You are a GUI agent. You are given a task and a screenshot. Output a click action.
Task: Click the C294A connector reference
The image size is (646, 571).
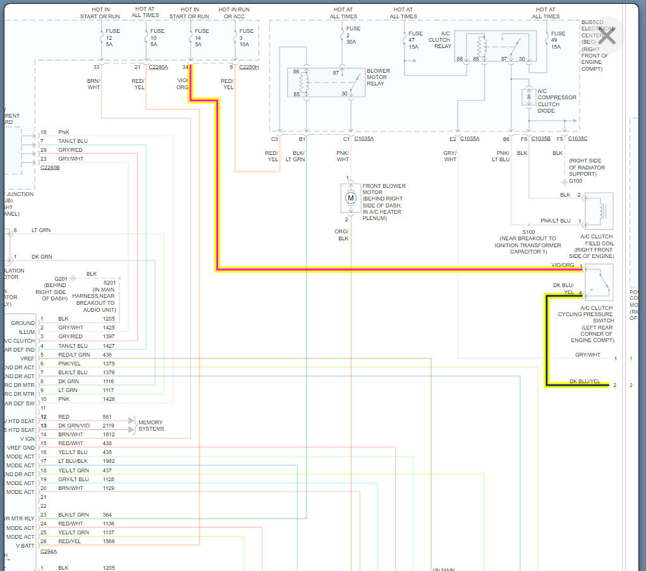pyautogui.click(x=49, y=551)
